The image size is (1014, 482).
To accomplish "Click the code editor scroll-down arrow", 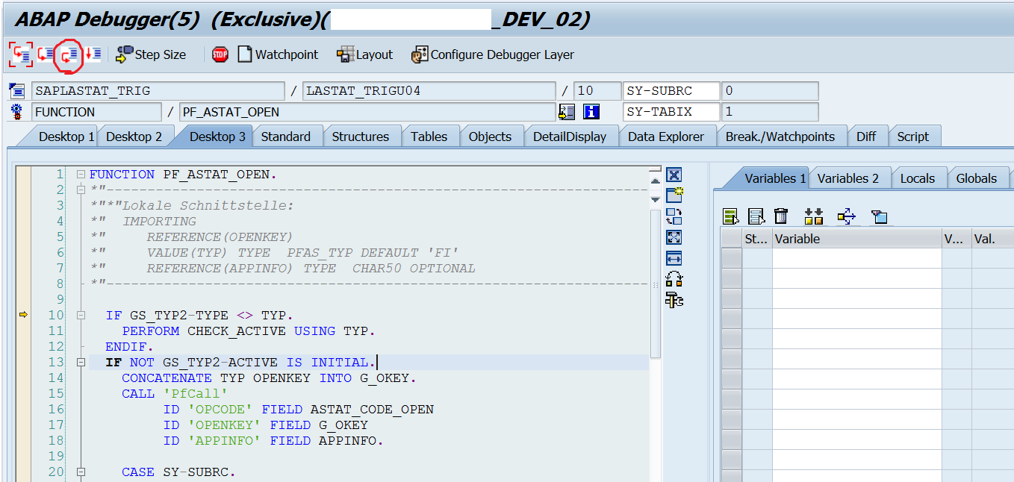I will (655, 199).
